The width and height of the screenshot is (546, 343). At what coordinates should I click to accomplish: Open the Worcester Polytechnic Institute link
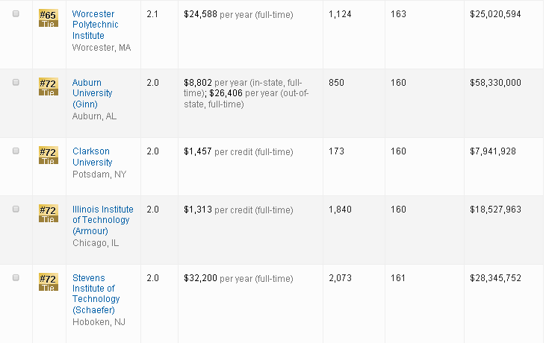pos(95,25)
